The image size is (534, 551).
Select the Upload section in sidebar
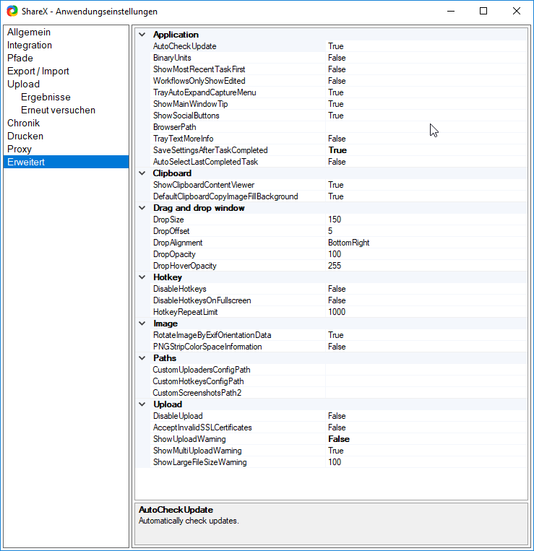click(x=23, y=84)
